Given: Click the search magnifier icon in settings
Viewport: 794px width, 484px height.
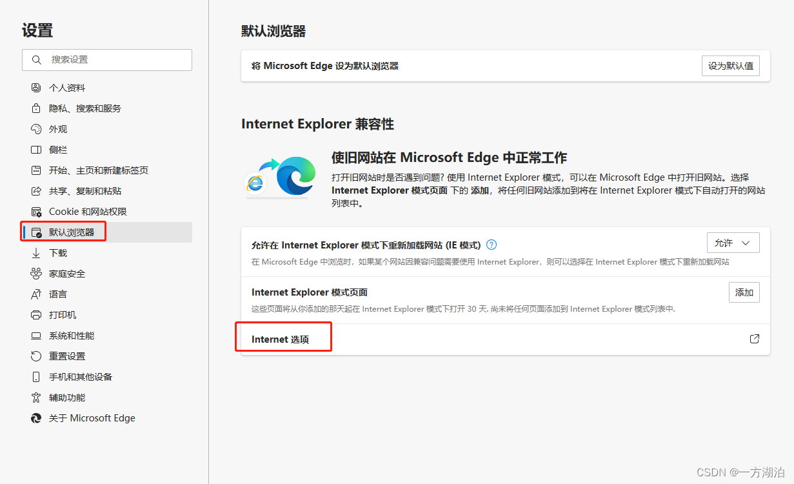Looking at the screenshot, I should pyautogui.click(x=36, y=59).
